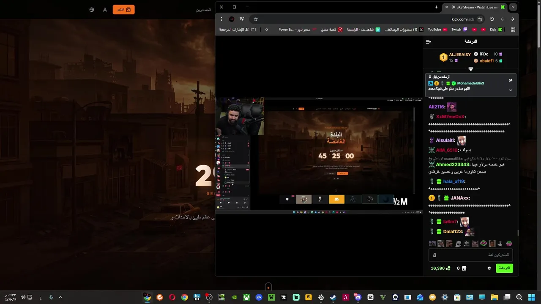Click username Ahmed223343 in chat
This screenshot has width=541, height=304.
[x=453, y=165]
